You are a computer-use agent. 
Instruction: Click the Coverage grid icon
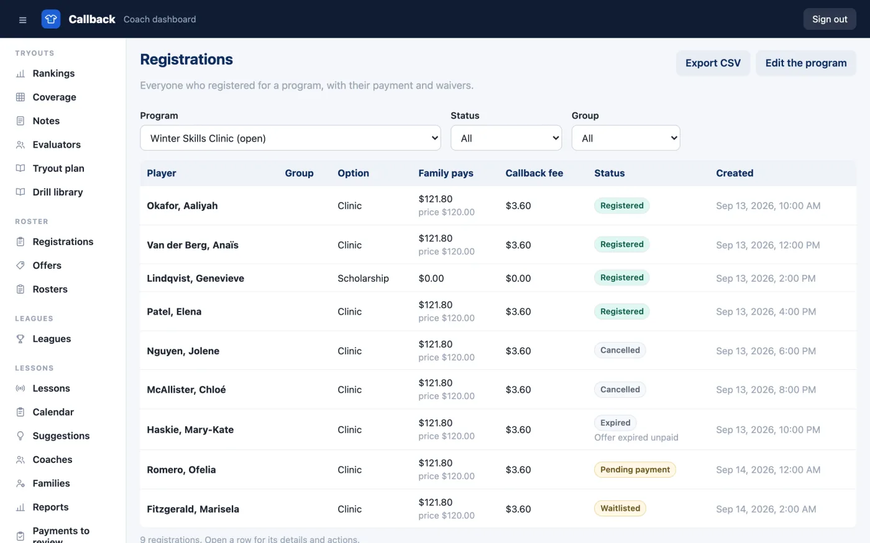[x=21, y=97]
